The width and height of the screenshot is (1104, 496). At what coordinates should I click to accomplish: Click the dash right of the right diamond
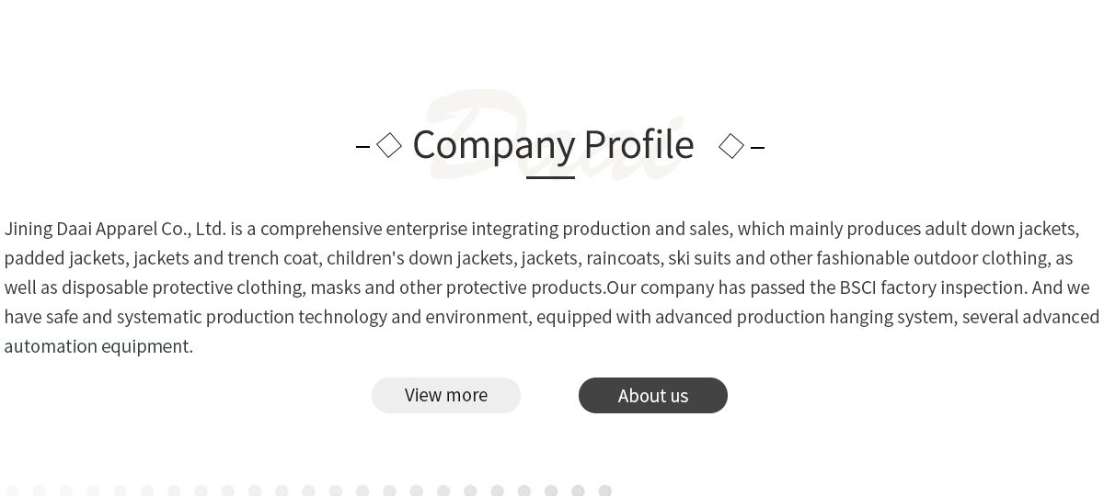[x=757, y=147]
